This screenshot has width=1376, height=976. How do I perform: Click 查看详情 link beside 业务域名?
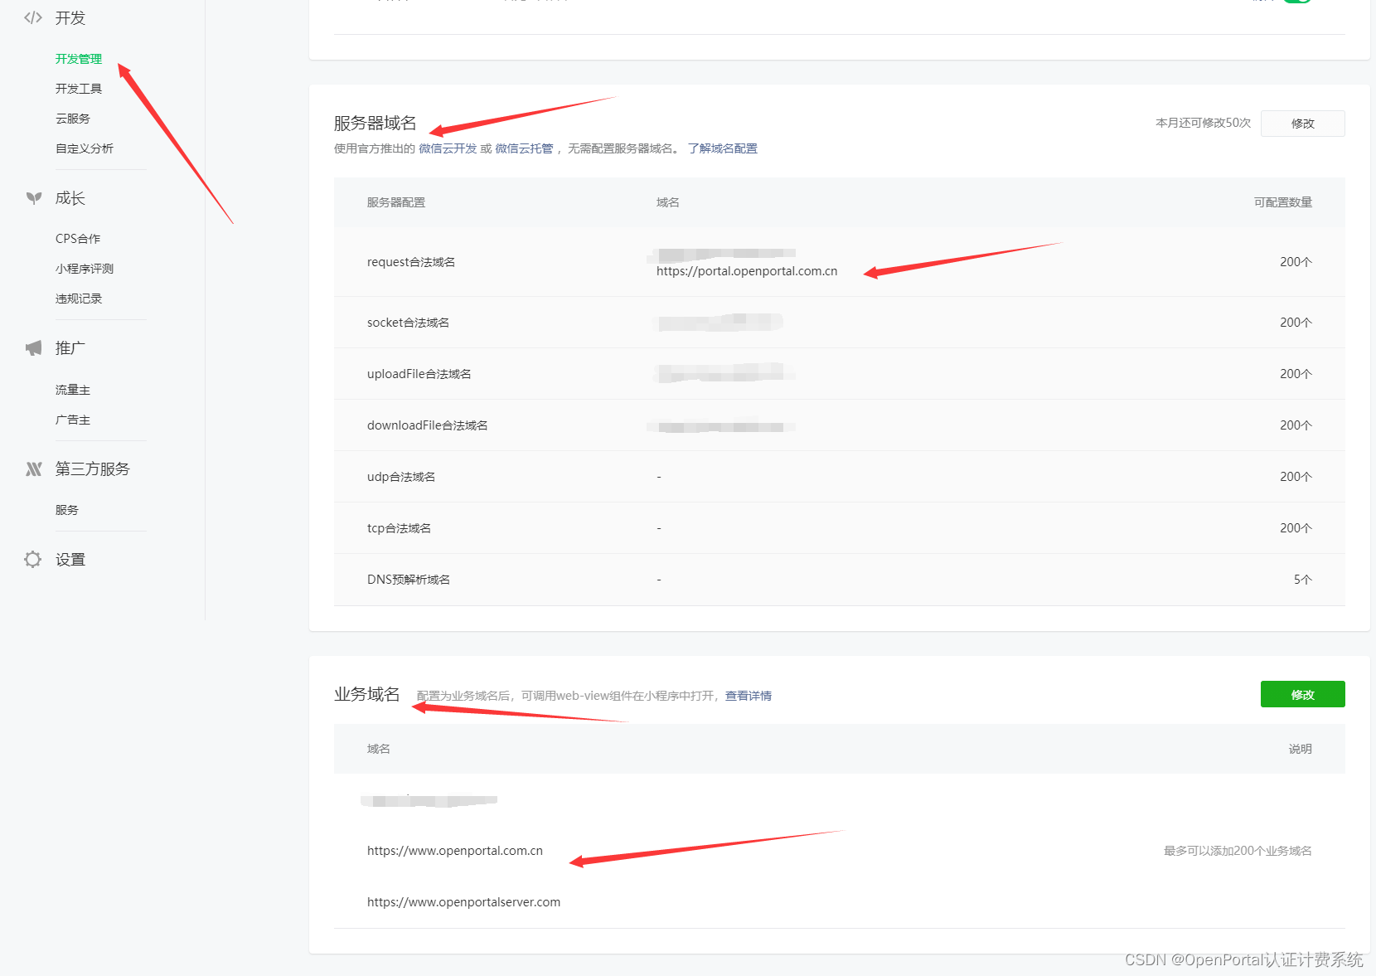(749, 696)
